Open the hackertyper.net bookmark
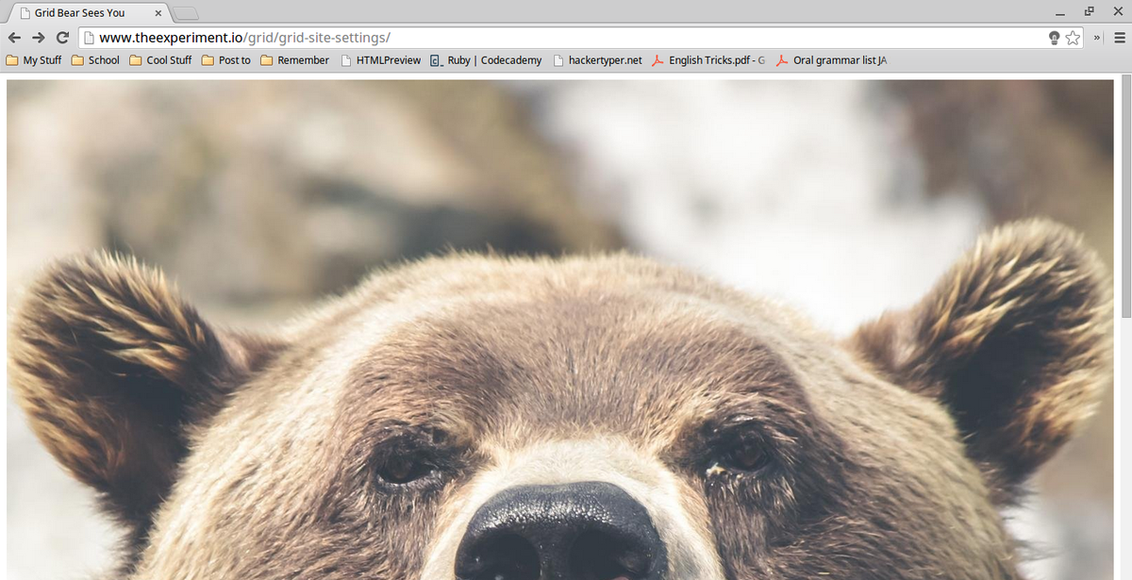 click(x=597, y=60)
